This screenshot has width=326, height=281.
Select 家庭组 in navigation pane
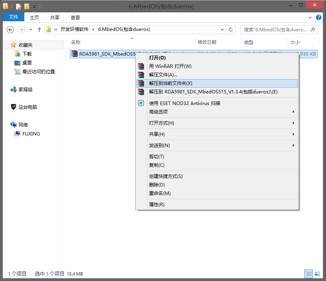pos(25,90)
